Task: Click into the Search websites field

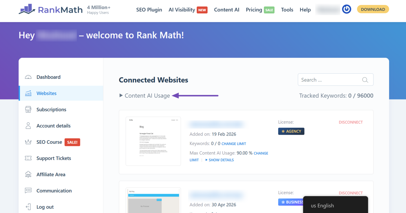Action: click(336, 80)
